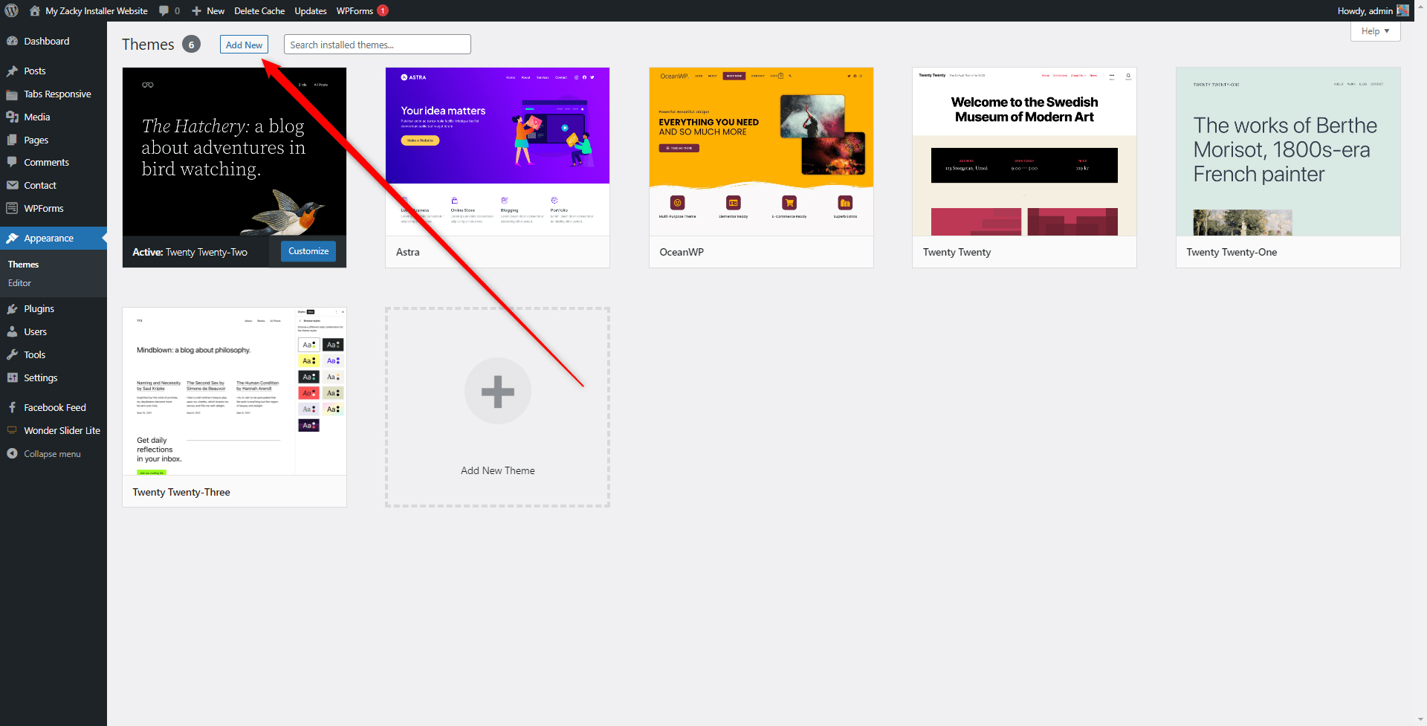Click the Themes page heading

pos(148,45)
